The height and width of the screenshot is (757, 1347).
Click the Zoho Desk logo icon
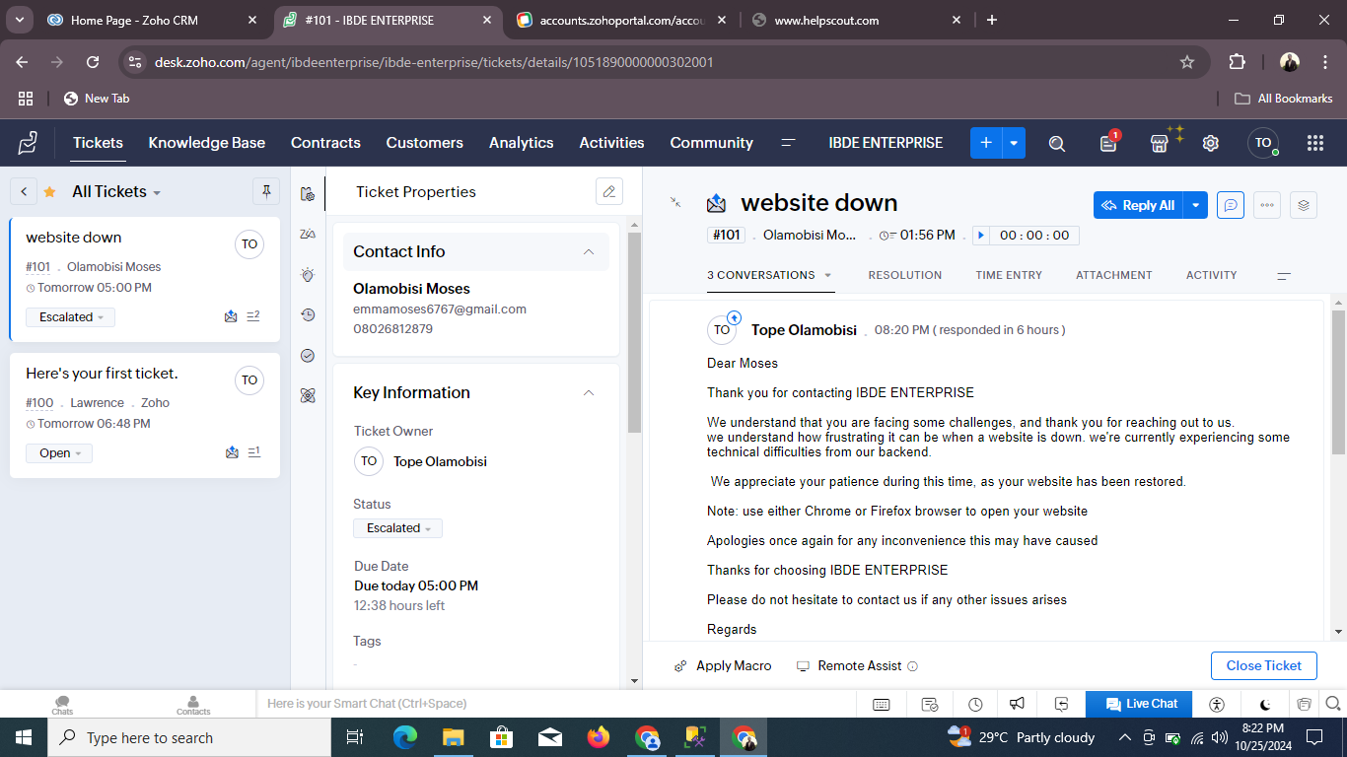tap(28, 143)
